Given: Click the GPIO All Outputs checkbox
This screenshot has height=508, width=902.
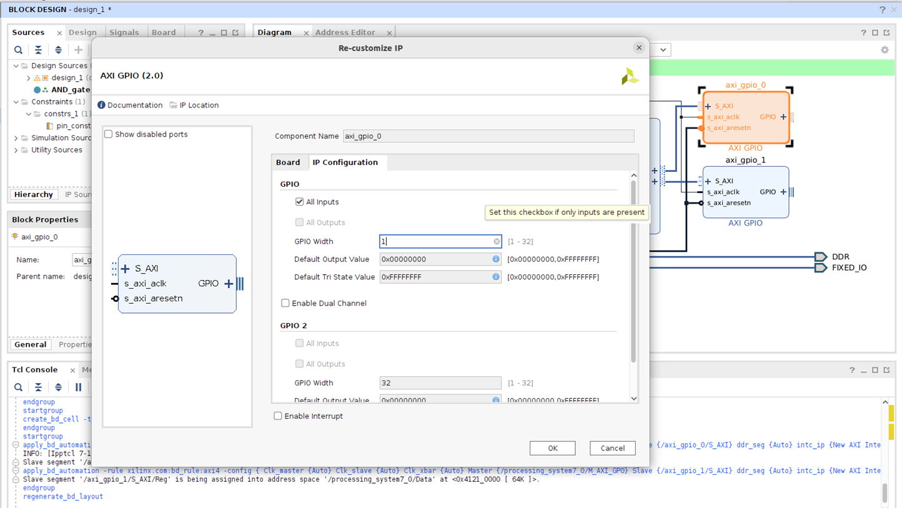Looking at the screenshot, I should (x=299, y=222).
